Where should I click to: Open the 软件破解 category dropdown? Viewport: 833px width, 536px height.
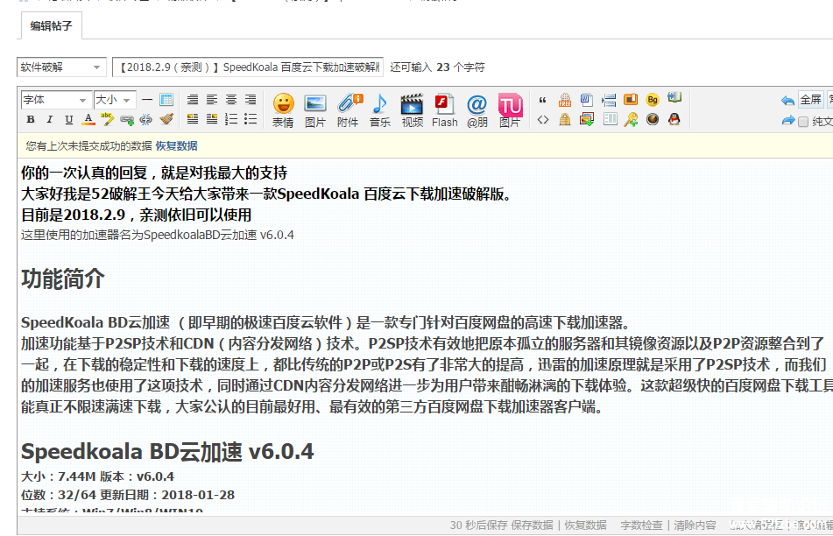pyautogui.click(x=60, y=67)
